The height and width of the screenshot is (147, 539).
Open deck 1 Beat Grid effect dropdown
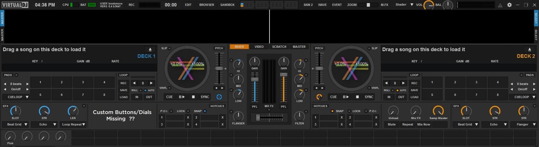pyautogui.click(x=15, y=124)
